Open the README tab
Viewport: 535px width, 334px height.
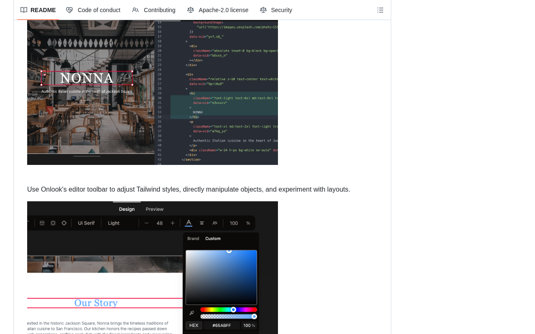pos(38,10)
